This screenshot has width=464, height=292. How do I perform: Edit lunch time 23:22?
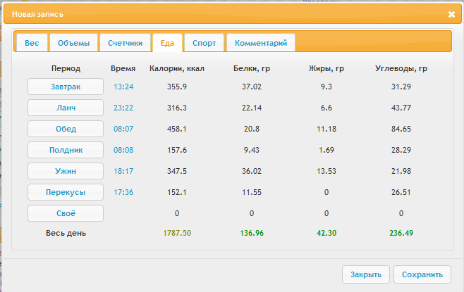[123, 108]
